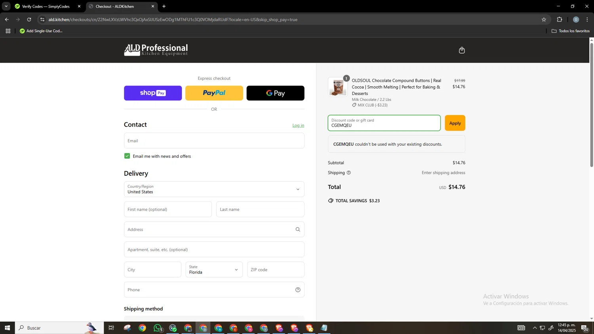The height and width of the screenshot is (334, 594).
Task: Focus the Apartment, suite, etc. field
Action: point(214,250)
